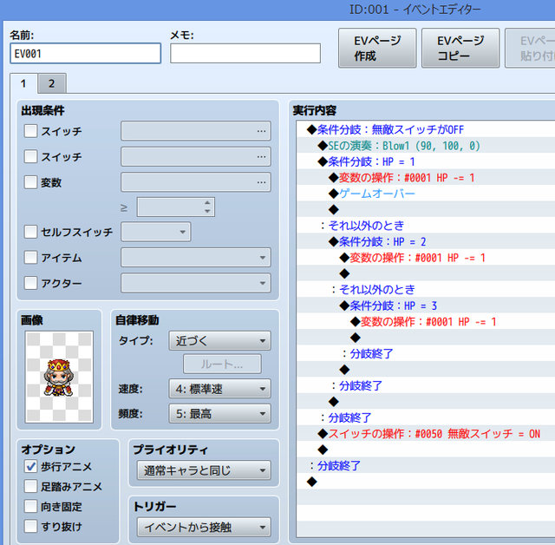Select 変数の操作 line under HP = 3
The width and height of the screenshot is (555, 545).
(x=426, y=322)
